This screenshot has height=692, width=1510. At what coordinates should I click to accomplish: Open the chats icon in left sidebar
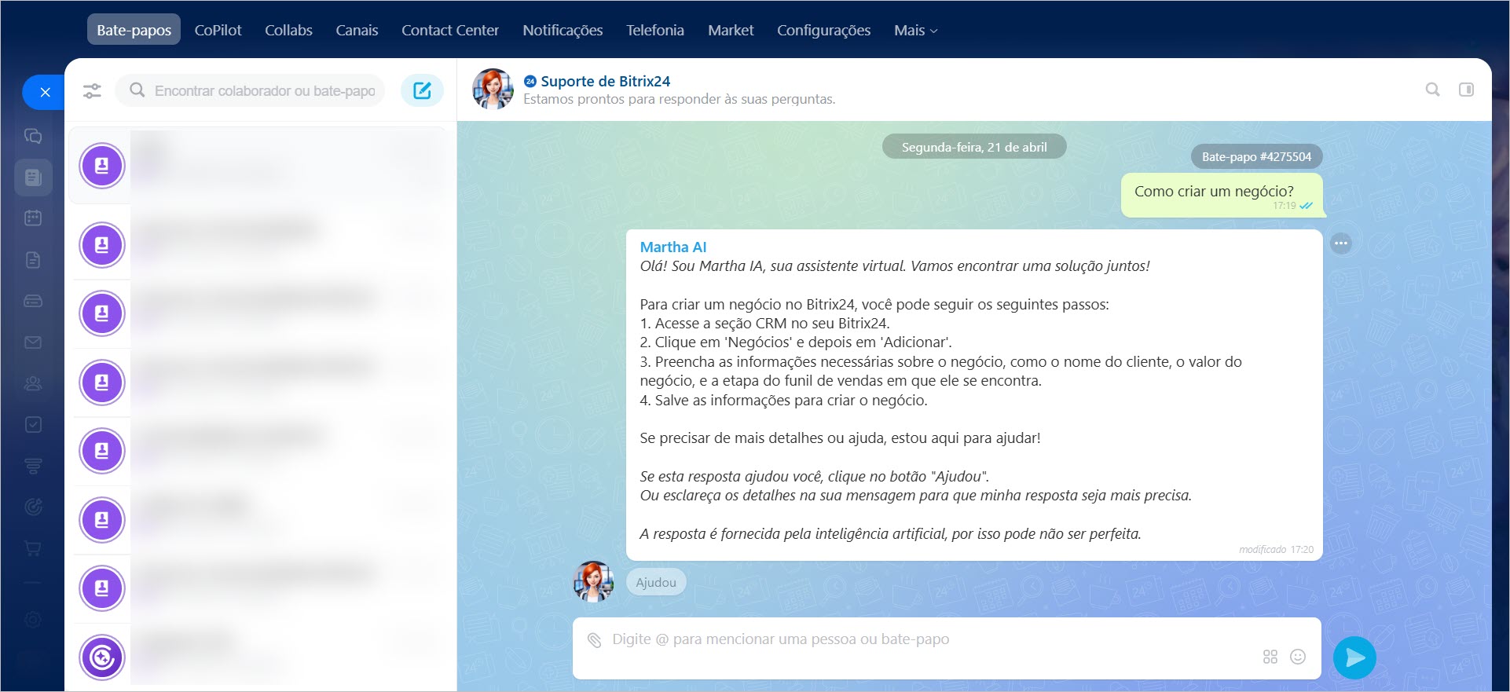[33, 136]
